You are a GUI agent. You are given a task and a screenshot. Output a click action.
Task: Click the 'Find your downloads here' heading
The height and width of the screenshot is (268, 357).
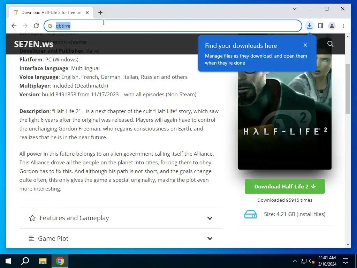point(241,46)
